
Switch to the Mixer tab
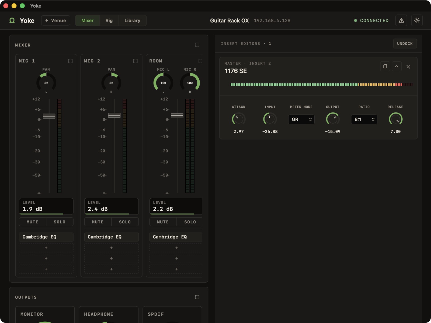88,20
